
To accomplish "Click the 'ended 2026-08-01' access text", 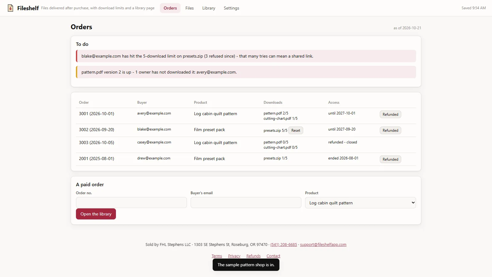I will pyautogui.click(x=343, y=158).
